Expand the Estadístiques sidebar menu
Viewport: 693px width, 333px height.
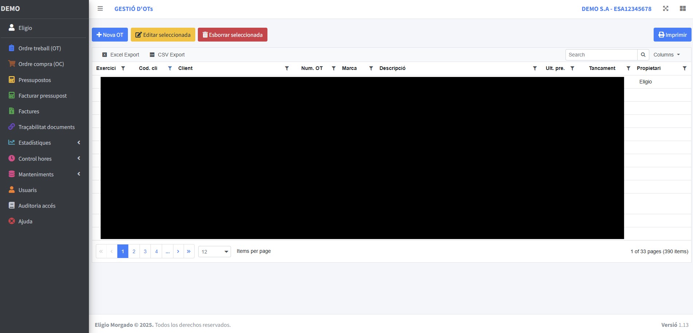44,143
